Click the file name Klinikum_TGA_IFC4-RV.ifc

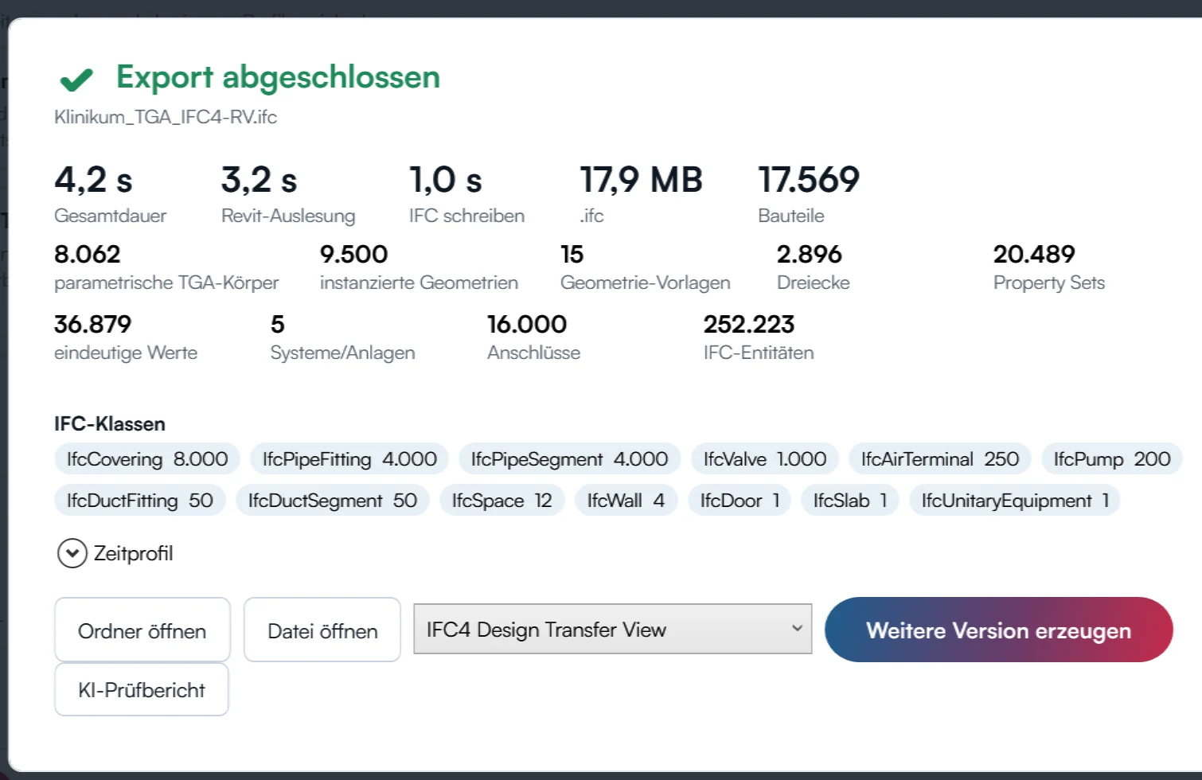pos(166,117)
